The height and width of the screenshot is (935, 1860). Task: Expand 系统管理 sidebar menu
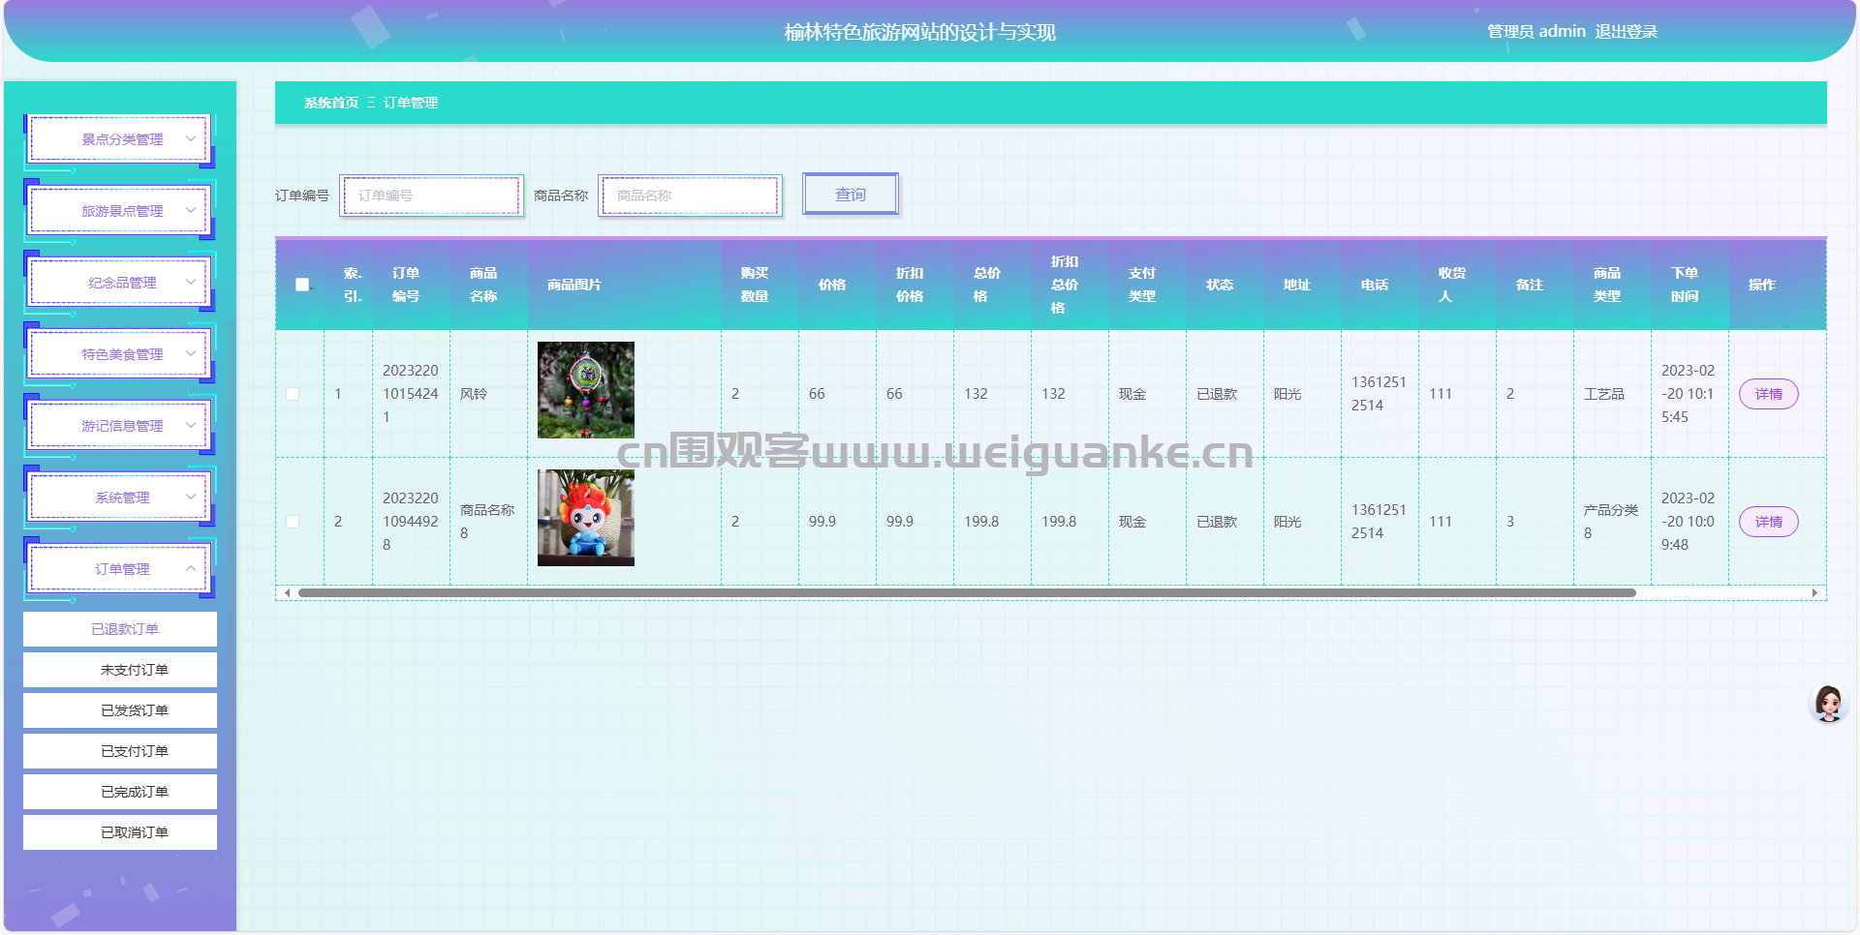tap(119, 498)
